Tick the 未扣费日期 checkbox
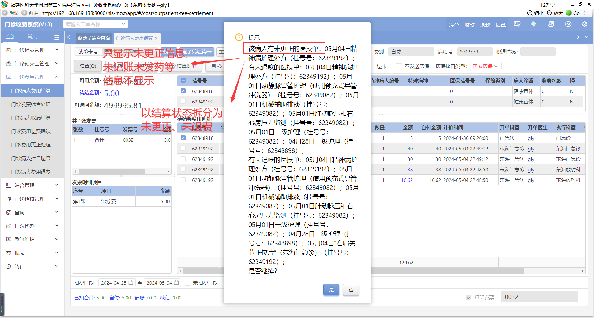 [x=187, y=283]
